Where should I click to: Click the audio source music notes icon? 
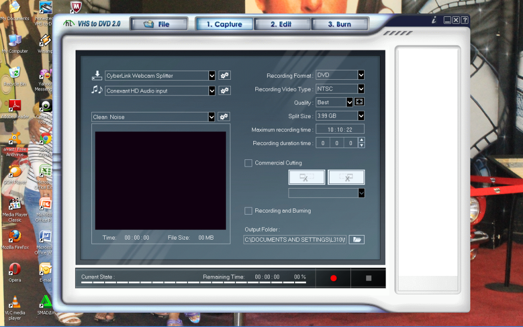pyautogui.click(x=97, y=90)
